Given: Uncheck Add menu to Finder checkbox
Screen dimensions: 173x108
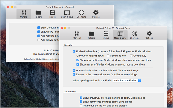Looking at the screenshot, I should pyautogui.click(x=39, y=36).
